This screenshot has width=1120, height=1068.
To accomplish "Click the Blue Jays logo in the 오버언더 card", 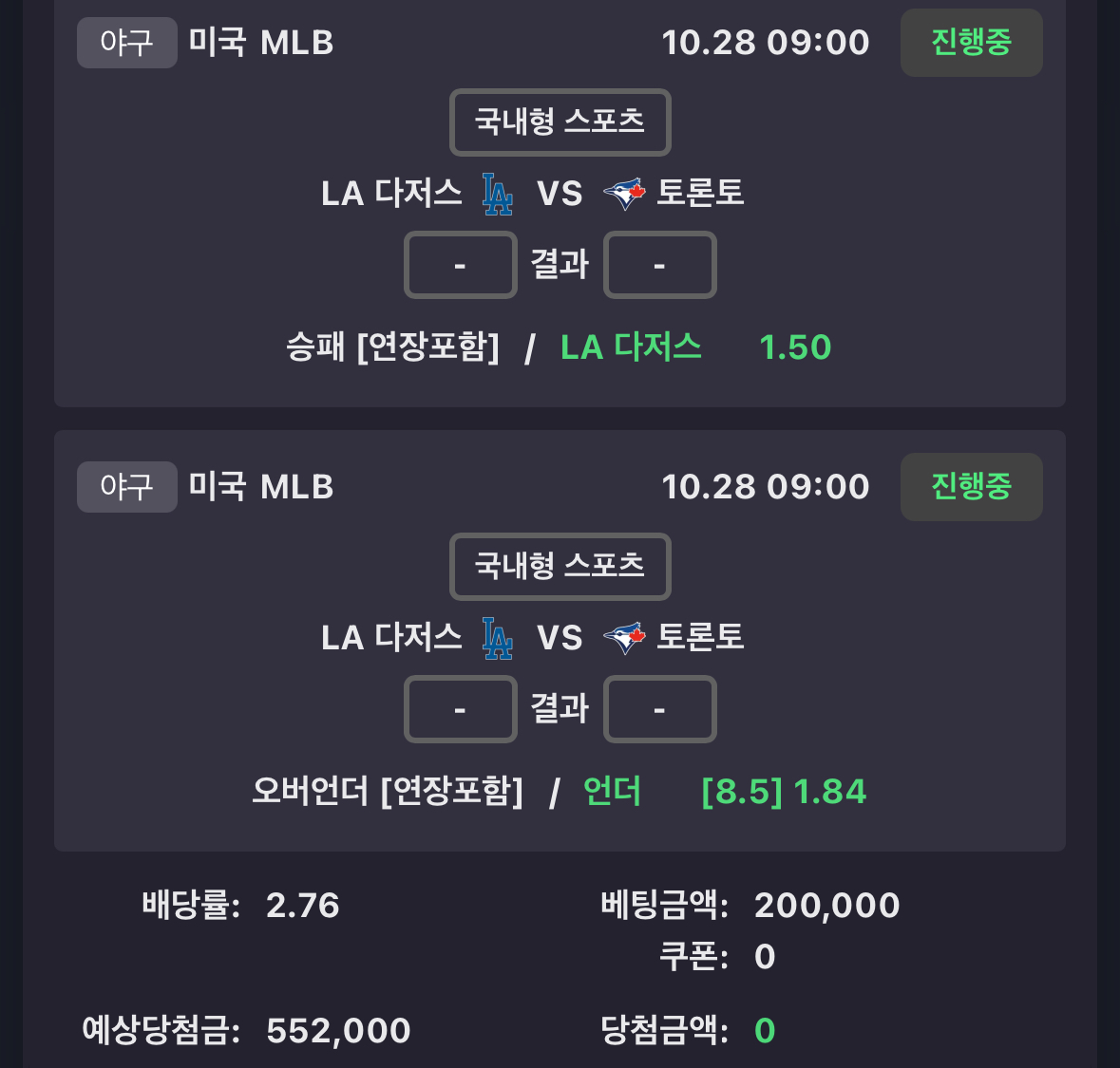I will [624, 638].
